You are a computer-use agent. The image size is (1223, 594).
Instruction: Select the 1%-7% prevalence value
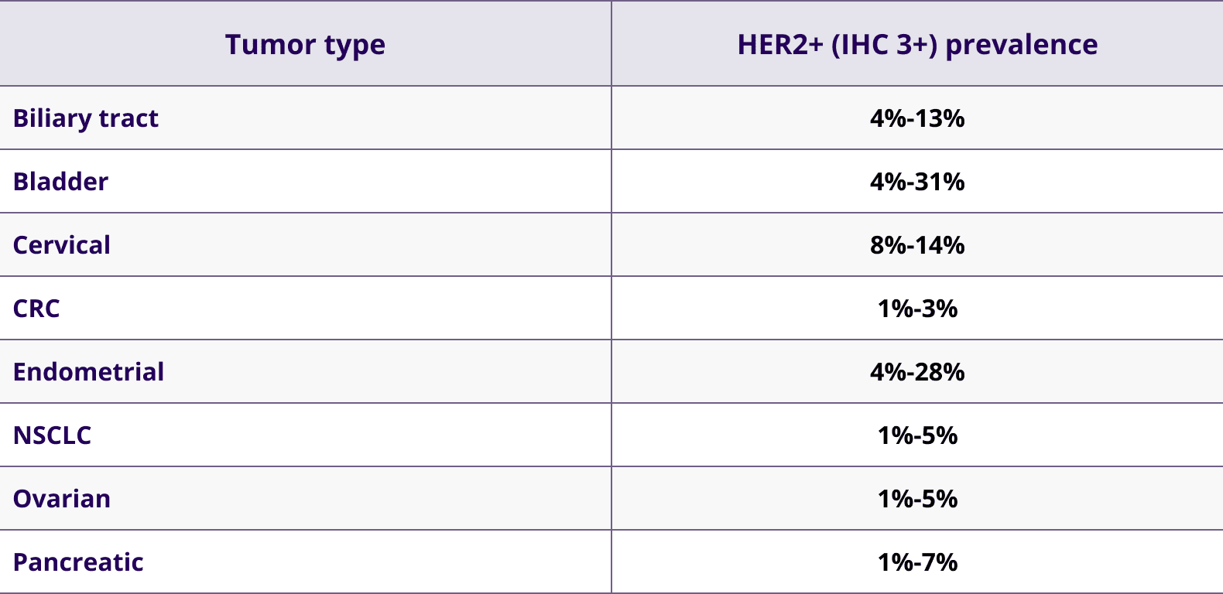(917, 562)
